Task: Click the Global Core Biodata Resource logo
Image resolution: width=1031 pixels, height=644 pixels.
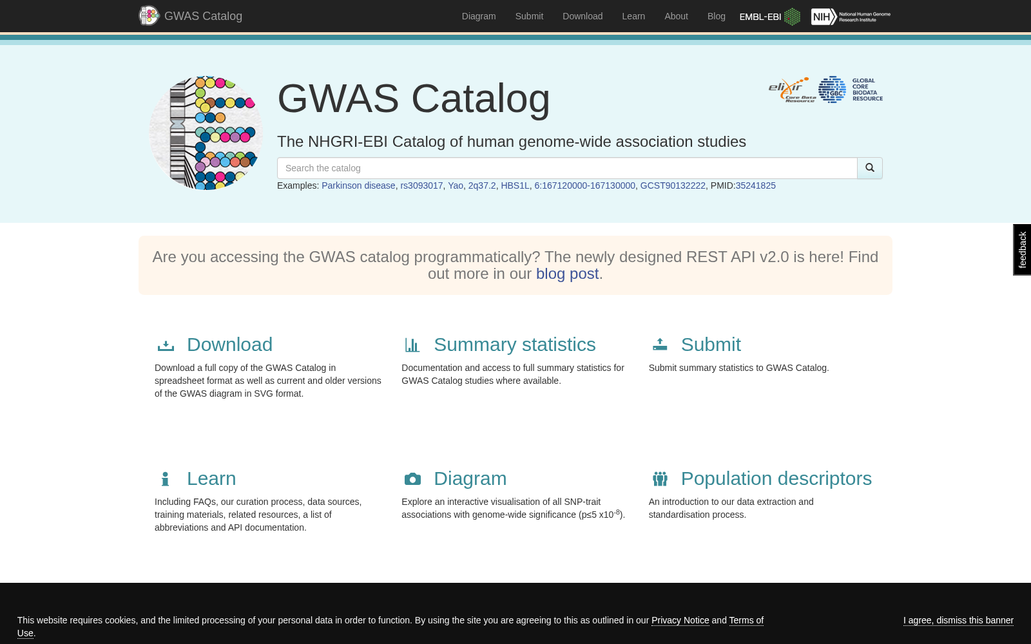Action: [851, 90]
